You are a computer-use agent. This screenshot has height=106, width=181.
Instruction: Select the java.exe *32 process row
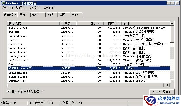[89, 28]
